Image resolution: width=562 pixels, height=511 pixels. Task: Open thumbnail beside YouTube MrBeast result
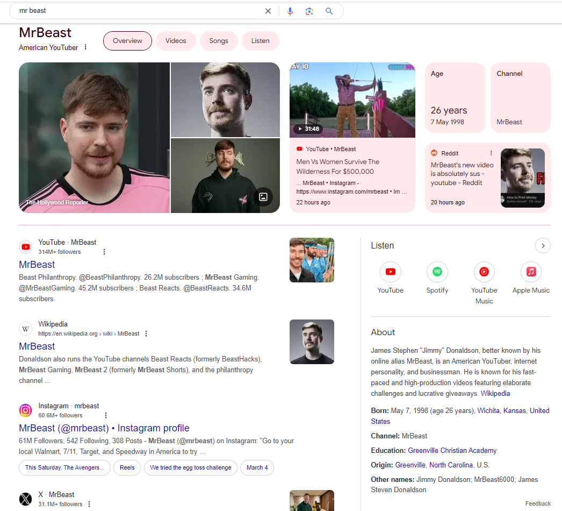tap(312, 260)
